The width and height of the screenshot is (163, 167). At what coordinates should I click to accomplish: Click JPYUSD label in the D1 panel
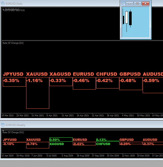click(13, 74)
